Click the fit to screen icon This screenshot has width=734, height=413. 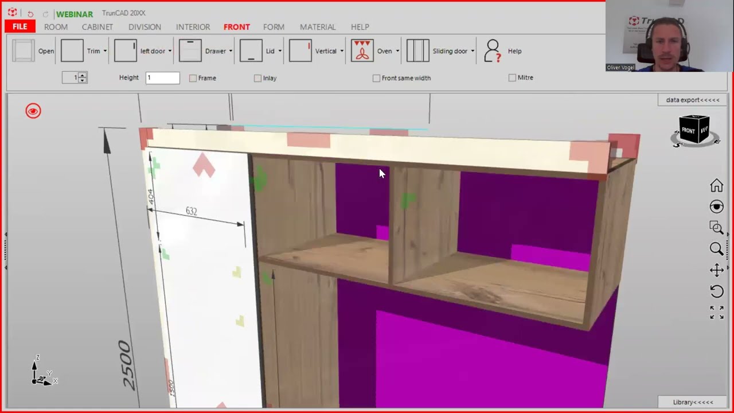coord(716,312)
